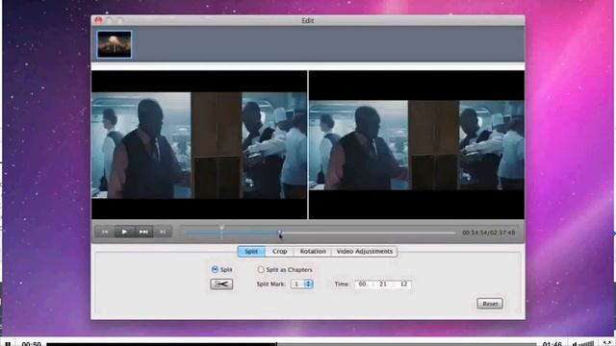Viewport: 616px width, 346px height.
Task: Open the Video Adjustments tab
Action: [365, 252]
